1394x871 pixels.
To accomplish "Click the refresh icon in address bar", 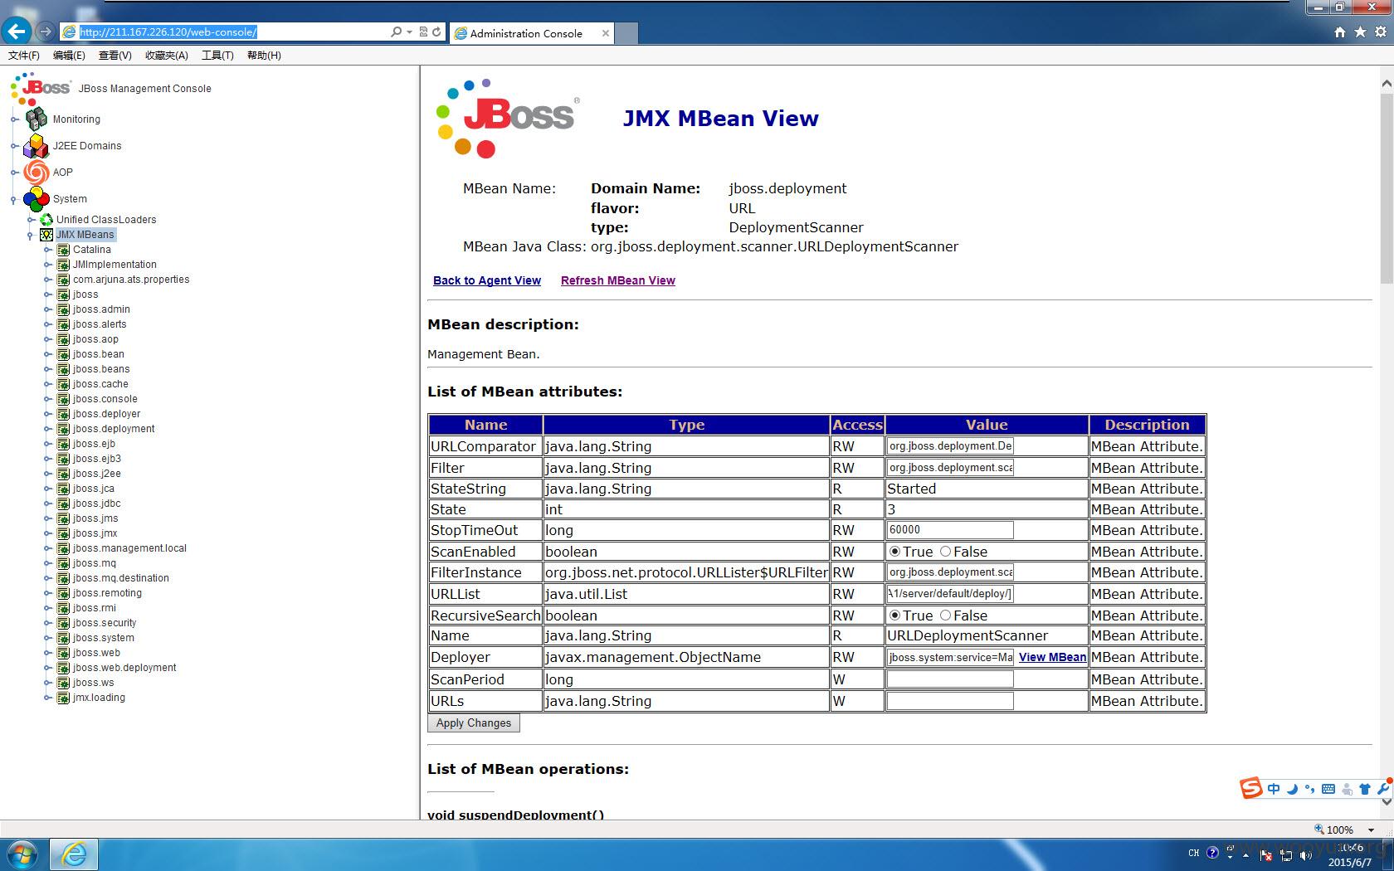I will (x=436, y=32).
